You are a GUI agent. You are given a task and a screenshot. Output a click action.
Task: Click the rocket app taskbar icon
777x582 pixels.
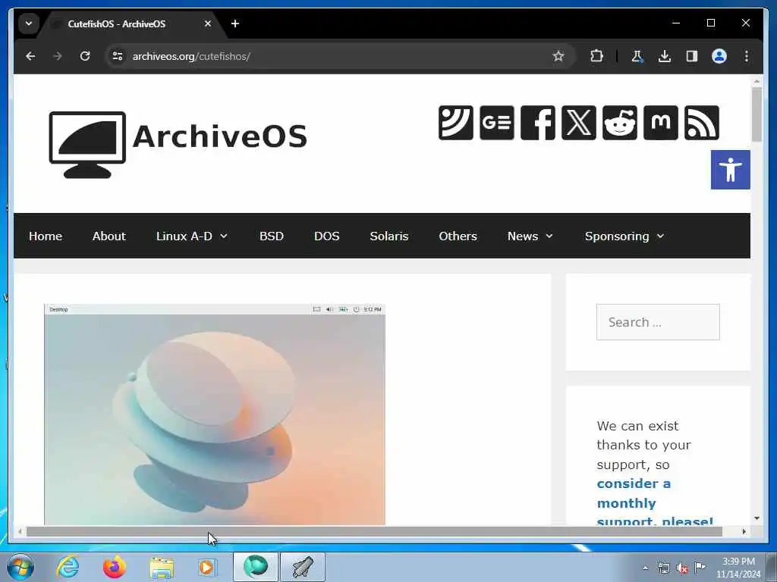(303, 567)
